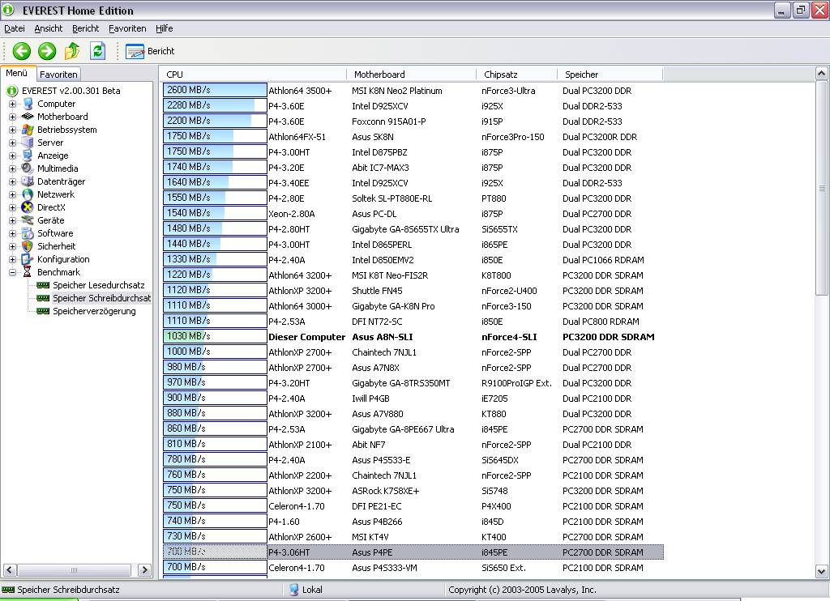This screenshot has width=830, height=601.
Task: Expand the Konfiguration tree node
Action: (12, 259)
